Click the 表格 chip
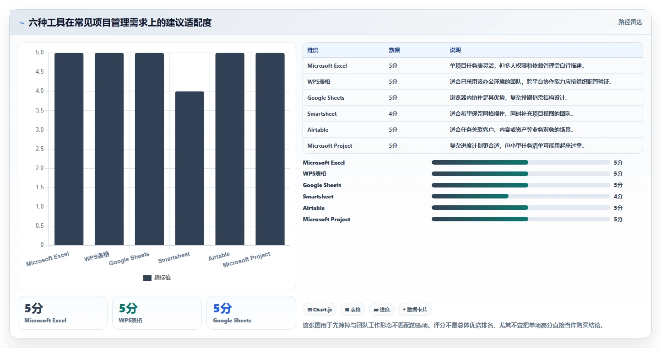The height and width of the screenshot is (348, 661). point(352,310)
